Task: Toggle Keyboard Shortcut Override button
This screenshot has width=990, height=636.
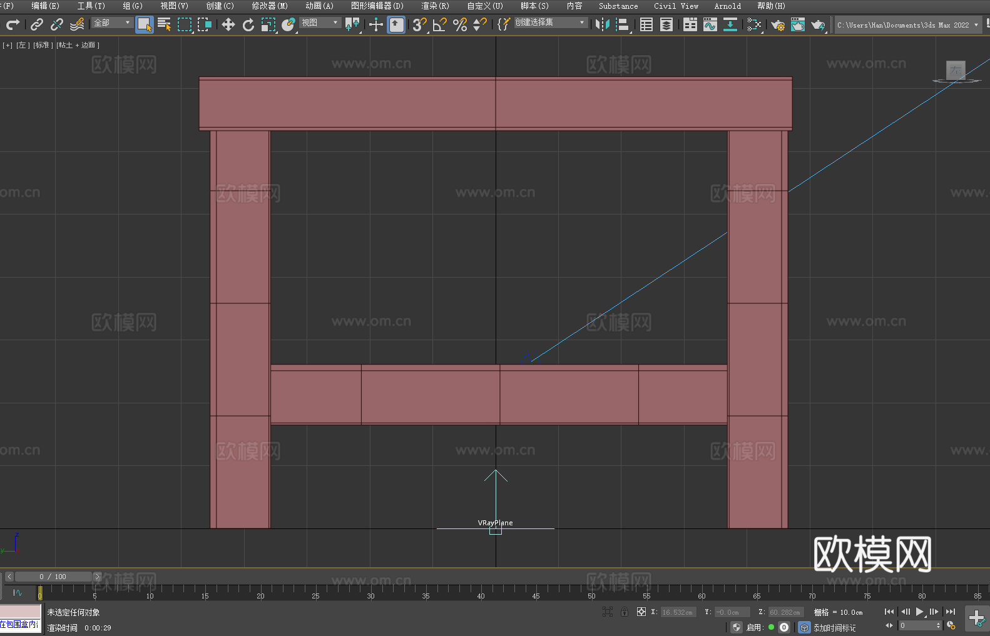Action: coord(396,24)
